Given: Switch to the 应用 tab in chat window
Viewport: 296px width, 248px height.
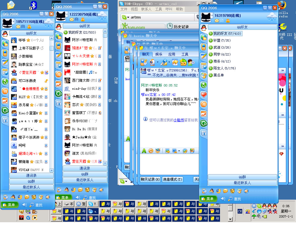Looking at the screenshot, I should [172, 54].
